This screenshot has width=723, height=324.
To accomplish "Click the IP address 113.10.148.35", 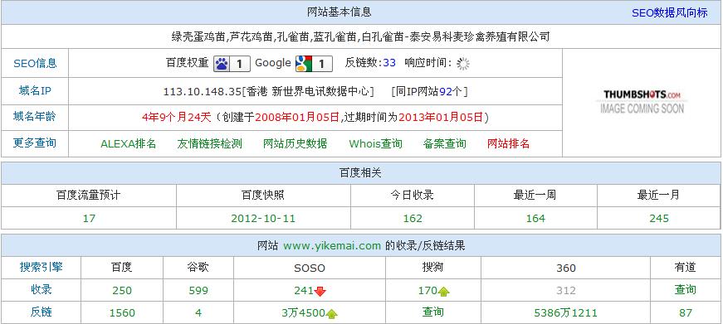I will click(x=203, y=92).
